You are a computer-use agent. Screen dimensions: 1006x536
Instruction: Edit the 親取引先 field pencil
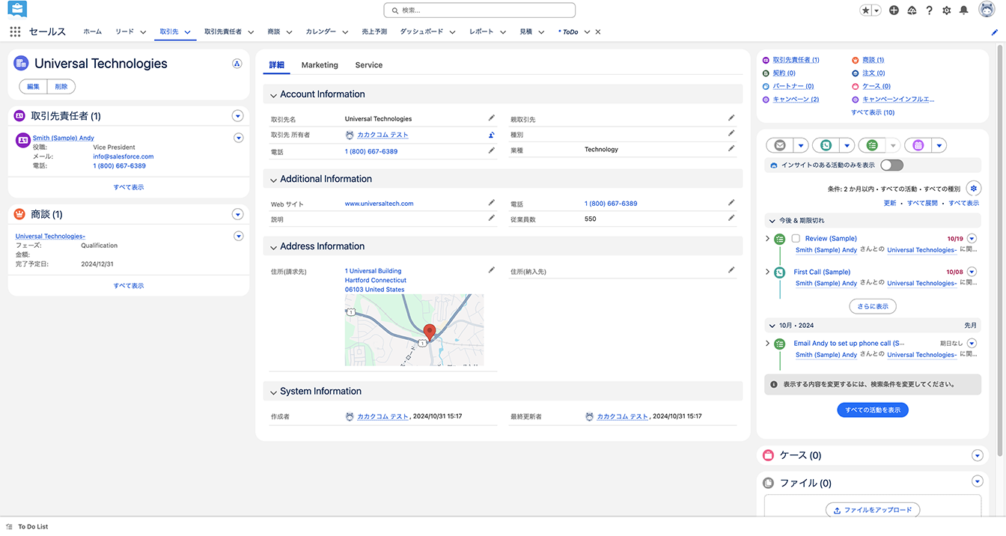pos(731,118)
